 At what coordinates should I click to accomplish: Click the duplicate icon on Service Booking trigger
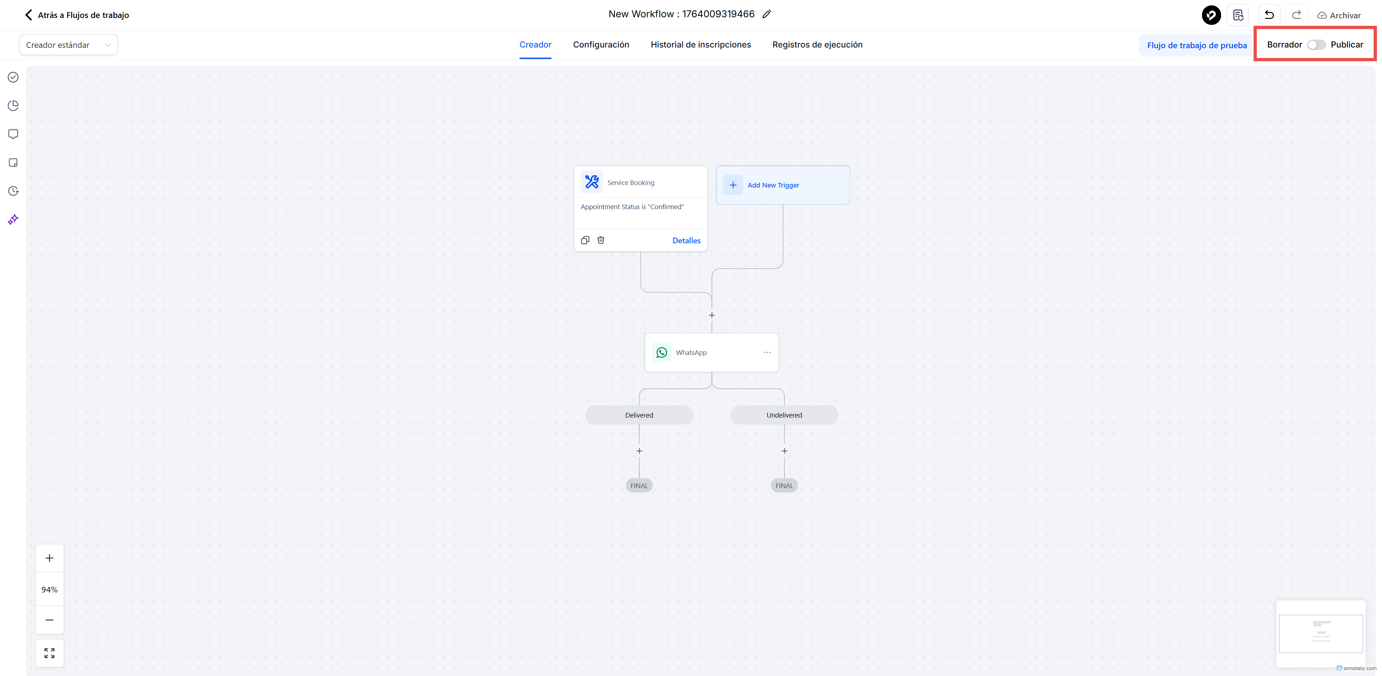pos(585,240)
